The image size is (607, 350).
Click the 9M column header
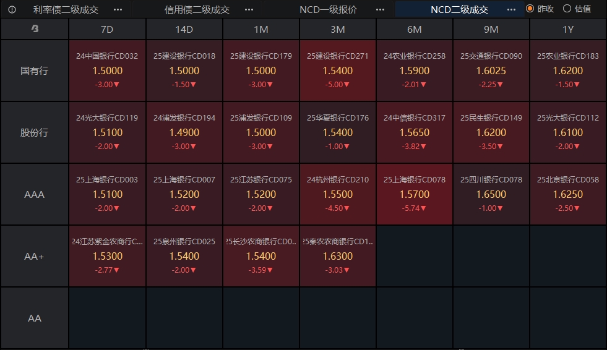[x=491, y=30]
